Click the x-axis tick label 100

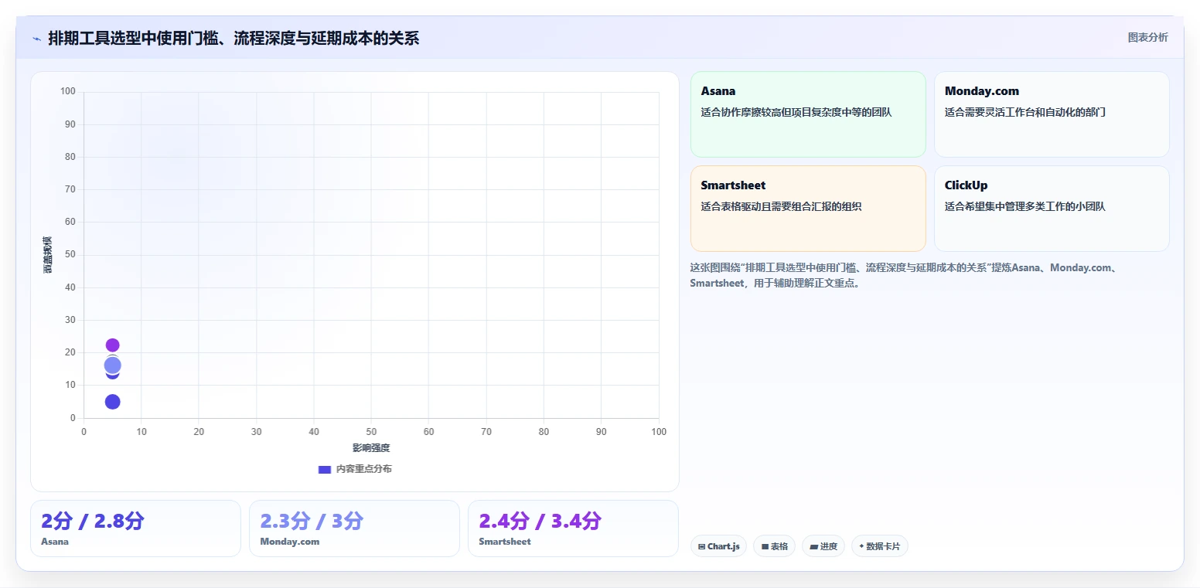tap(659, 432)
